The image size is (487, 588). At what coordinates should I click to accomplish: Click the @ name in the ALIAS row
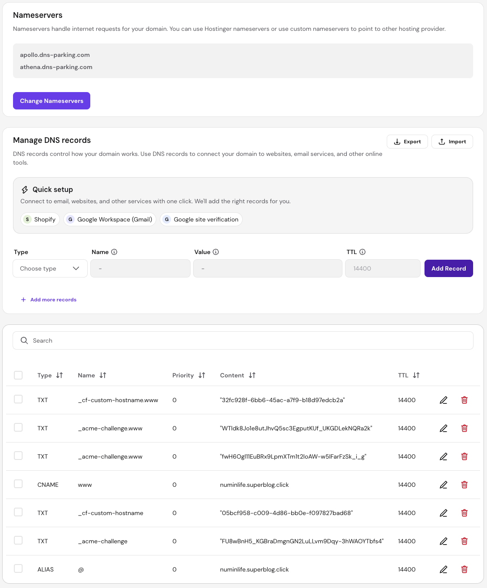click(x=81, y=569)
